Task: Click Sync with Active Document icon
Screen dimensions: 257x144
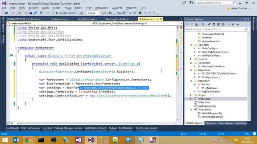Action: click(209, 24)
